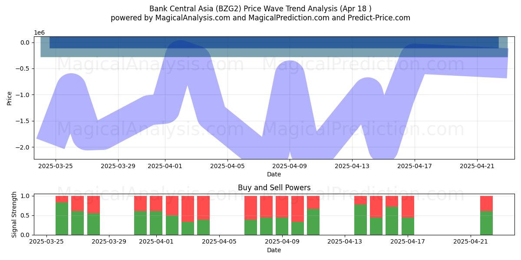Click the '1e6' scale multiplier above price axis
Screen dimensions: 521x260
(x=39, y=33)
